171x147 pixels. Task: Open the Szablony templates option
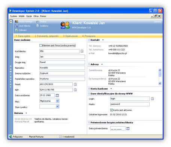pyautogui.click(x=42, y=26)
